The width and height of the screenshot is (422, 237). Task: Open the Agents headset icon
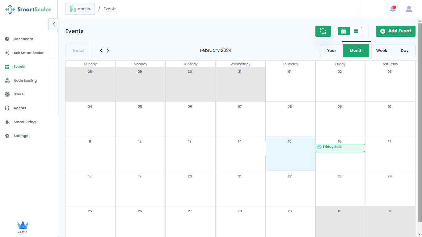tap(7, 108)
